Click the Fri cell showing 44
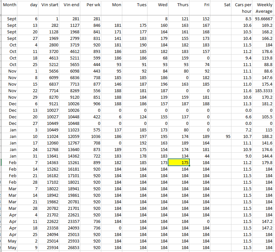The image size is (275, 252). 200,156
